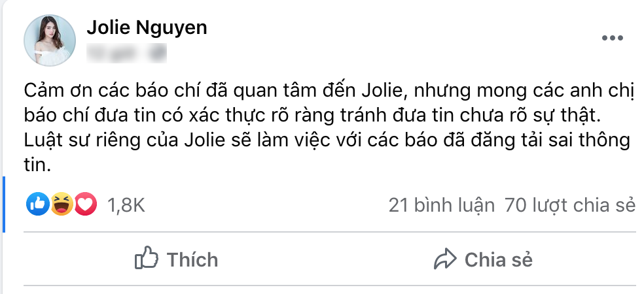Click the blue Like reaction icon
Viewport: 644px width, 294px height.
point(37,205)
